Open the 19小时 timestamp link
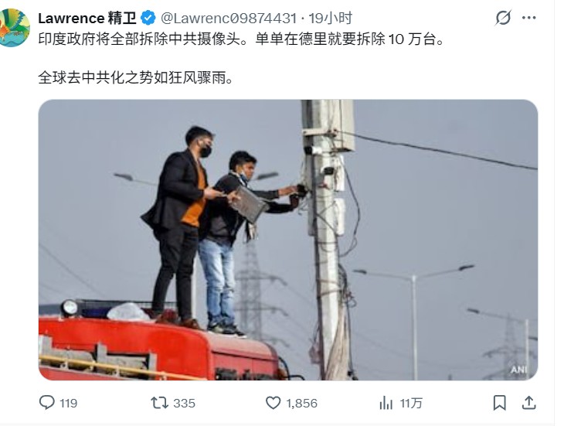 330,18
